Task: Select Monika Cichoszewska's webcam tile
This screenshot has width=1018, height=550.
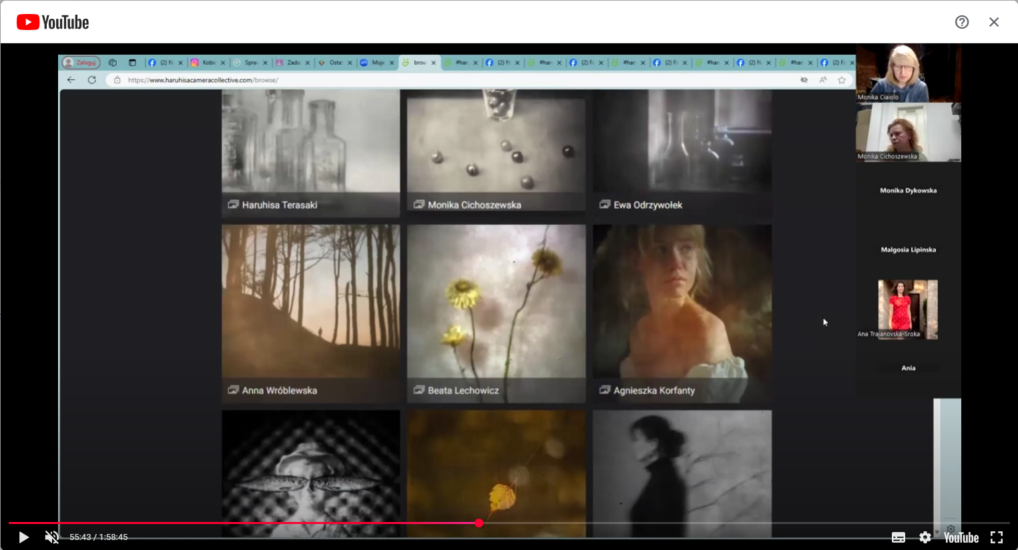Action: pyautogui.click(x=909, y=132)
